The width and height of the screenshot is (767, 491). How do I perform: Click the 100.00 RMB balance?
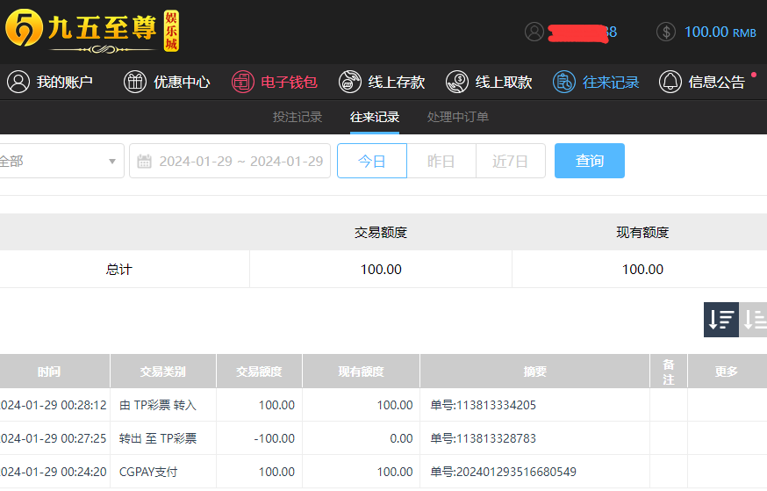720,32
